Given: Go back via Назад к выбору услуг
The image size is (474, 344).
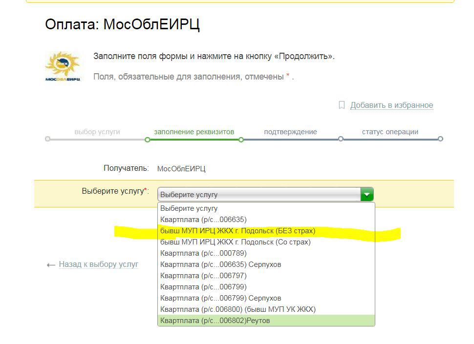Looking at the screenshot, I should click(x=98, y=264).
